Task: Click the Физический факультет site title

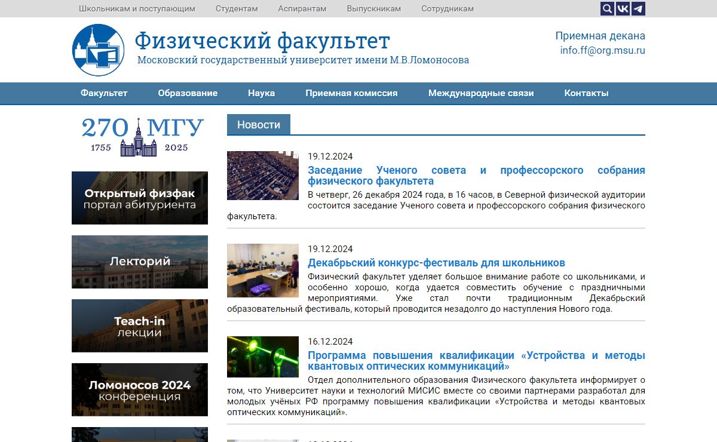Action: click(x=262, y=41)
